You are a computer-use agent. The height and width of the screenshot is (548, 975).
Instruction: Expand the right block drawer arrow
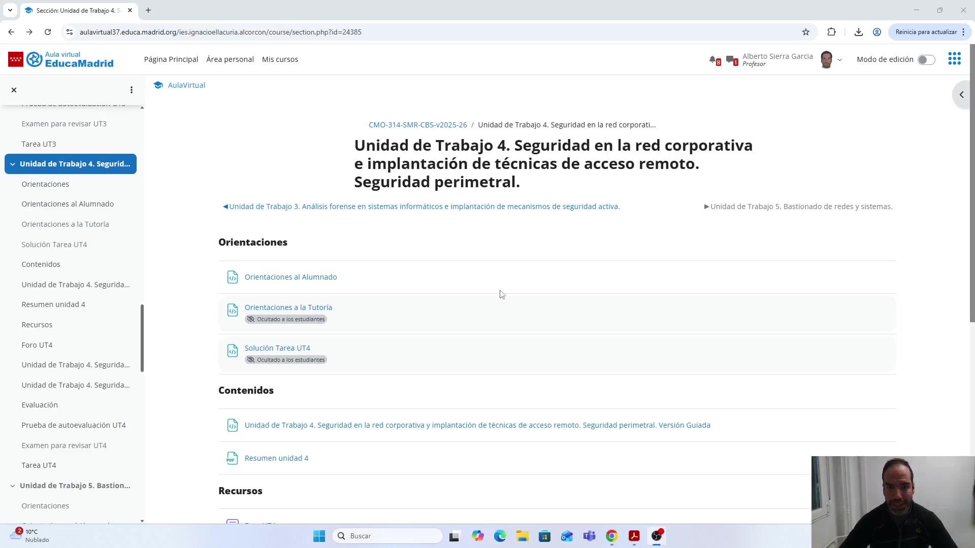[961, 95]
